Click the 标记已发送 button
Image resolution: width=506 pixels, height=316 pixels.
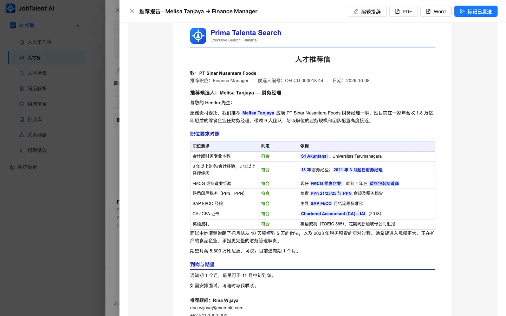coord(475,11)
